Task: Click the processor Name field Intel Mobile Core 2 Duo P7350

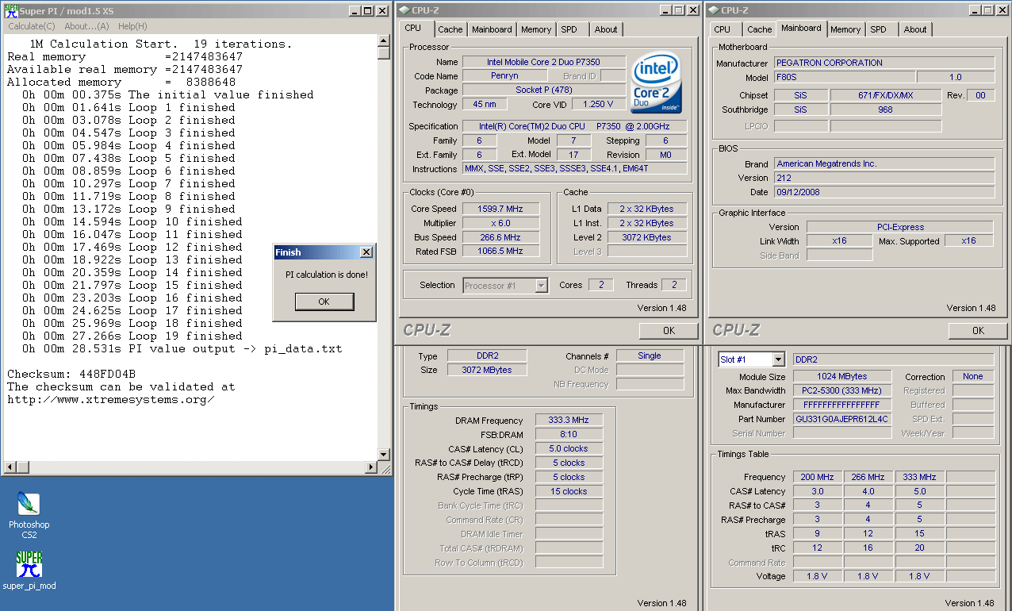Action: (544, 62)
